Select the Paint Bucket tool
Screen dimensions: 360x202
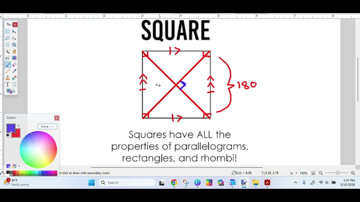[8, 58]
